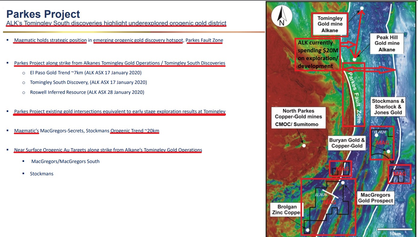Screen dimensions: 418x237
Task: Select the 'El Paso Gold Trend ~7km' sub-bullet
Action: tap(86, 73)
